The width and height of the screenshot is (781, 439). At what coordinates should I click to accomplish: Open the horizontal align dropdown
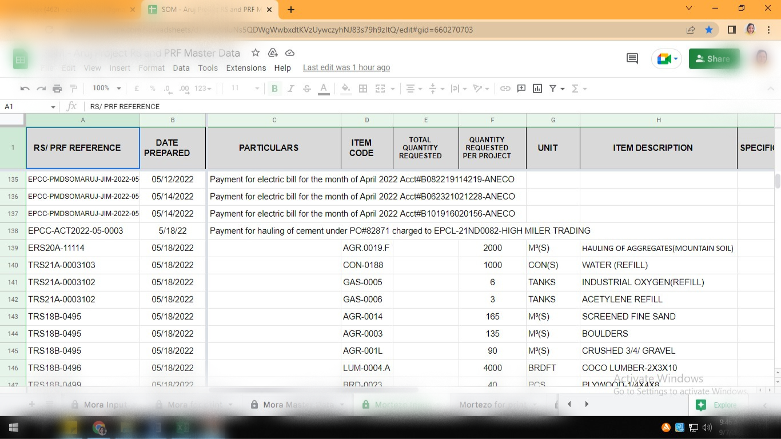(413, 89)
